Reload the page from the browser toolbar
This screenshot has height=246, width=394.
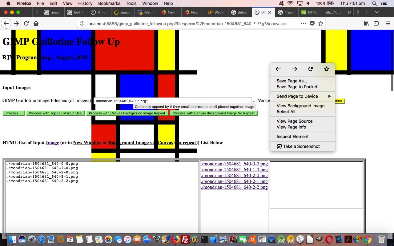pyautogui.click(x=26, y=23)
